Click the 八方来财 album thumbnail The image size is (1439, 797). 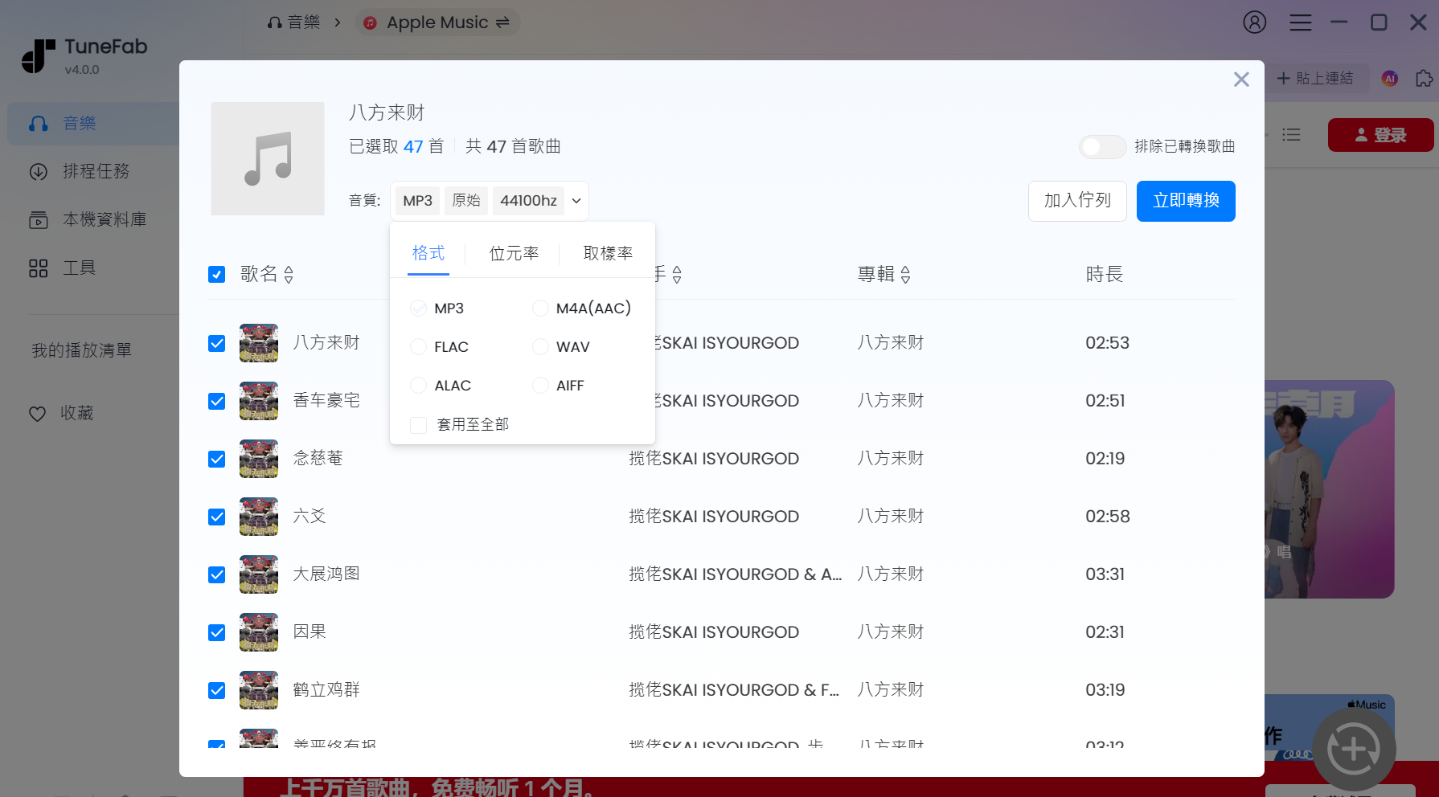click(268, 158)
